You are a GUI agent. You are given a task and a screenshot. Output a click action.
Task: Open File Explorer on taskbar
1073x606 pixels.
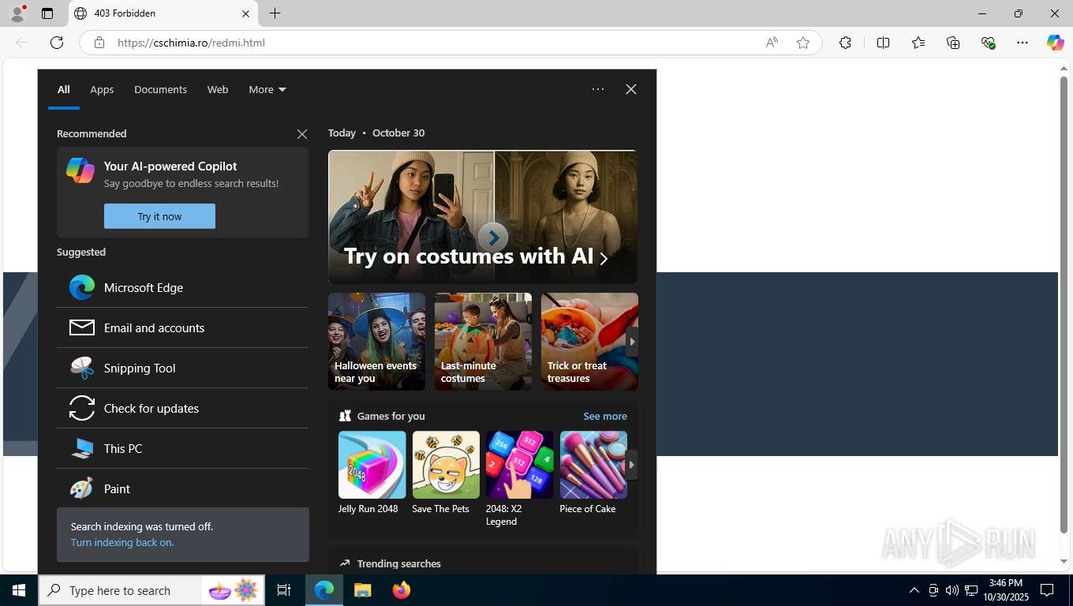[362, 590]
